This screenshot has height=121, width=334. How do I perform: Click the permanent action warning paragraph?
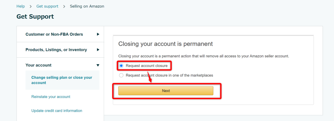pos(204,56)
